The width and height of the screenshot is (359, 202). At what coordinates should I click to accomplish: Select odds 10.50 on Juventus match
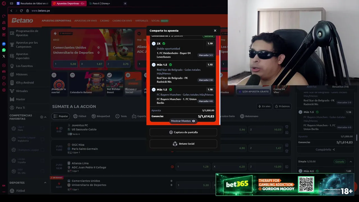click(x=266, y=130)
